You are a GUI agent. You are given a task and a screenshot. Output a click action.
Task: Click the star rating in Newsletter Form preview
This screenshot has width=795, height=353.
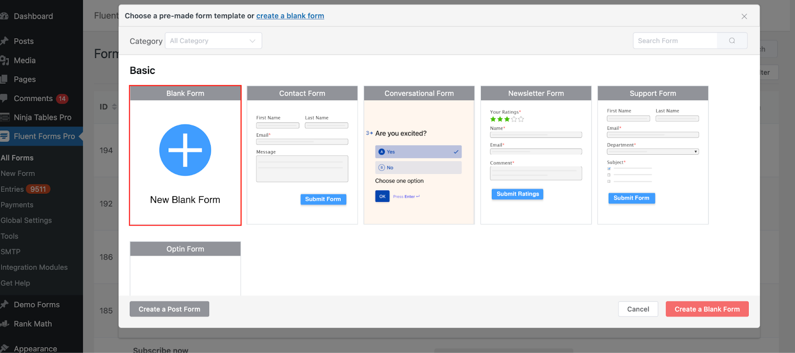coord(507,119)
